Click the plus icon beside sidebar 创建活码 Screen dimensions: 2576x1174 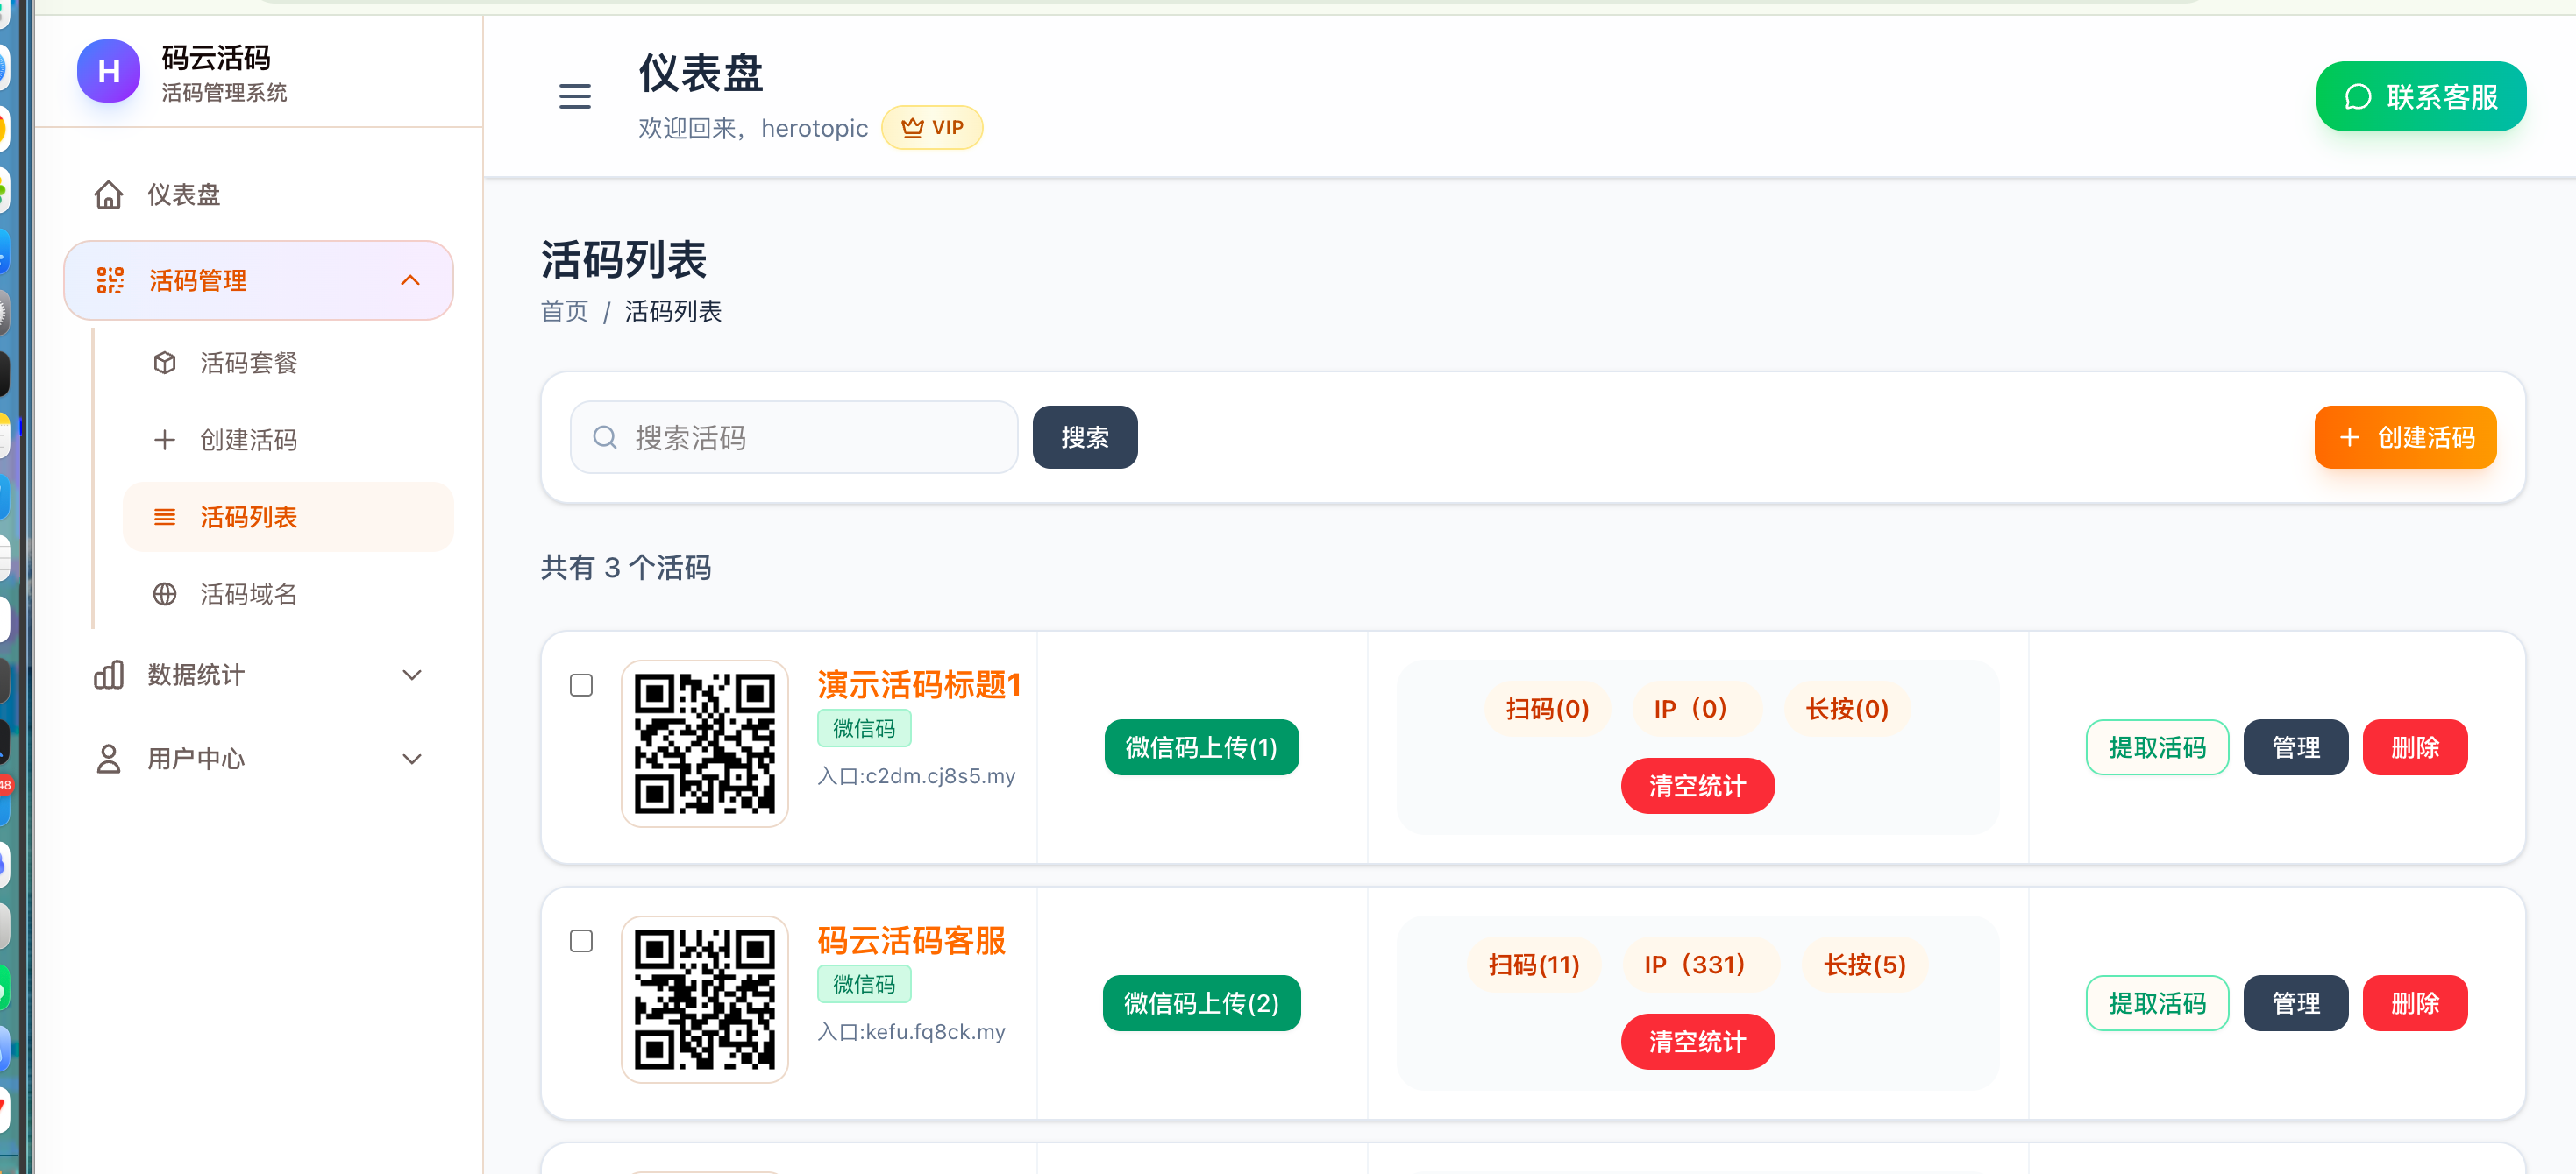[165, 440]
